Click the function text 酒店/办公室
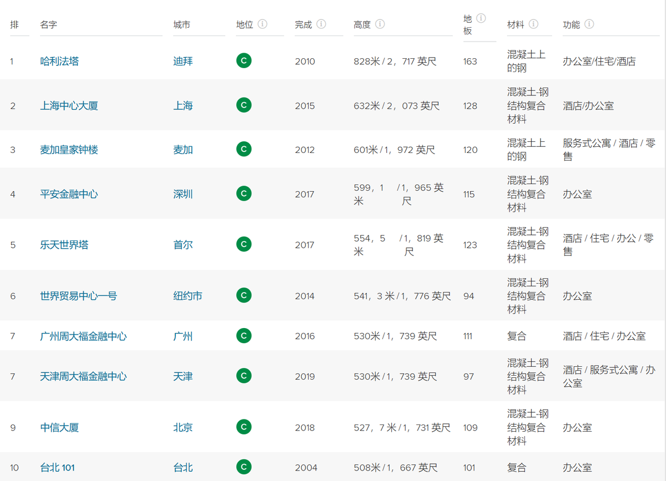This screenshot has width=666, height=481. [x=588, y=105]
